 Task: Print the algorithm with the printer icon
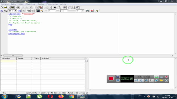18,7
